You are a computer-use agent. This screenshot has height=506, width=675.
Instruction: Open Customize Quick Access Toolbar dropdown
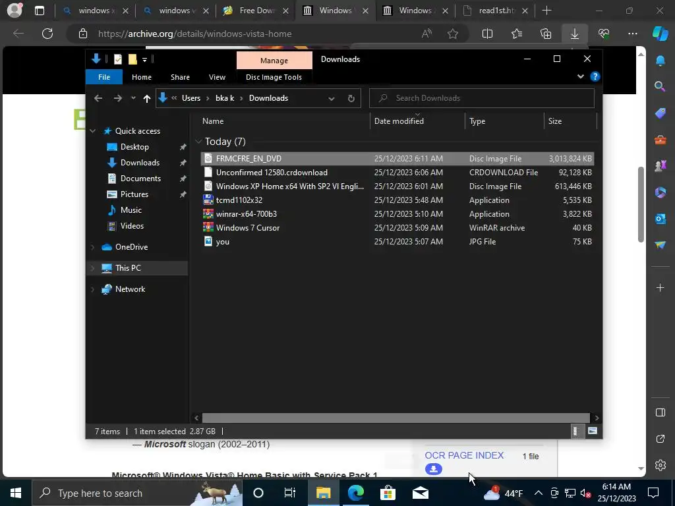144,60
